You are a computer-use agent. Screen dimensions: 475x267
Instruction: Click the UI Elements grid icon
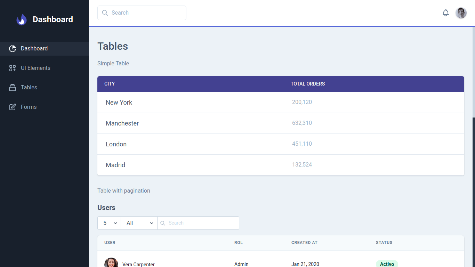click(x=13, y=68)
